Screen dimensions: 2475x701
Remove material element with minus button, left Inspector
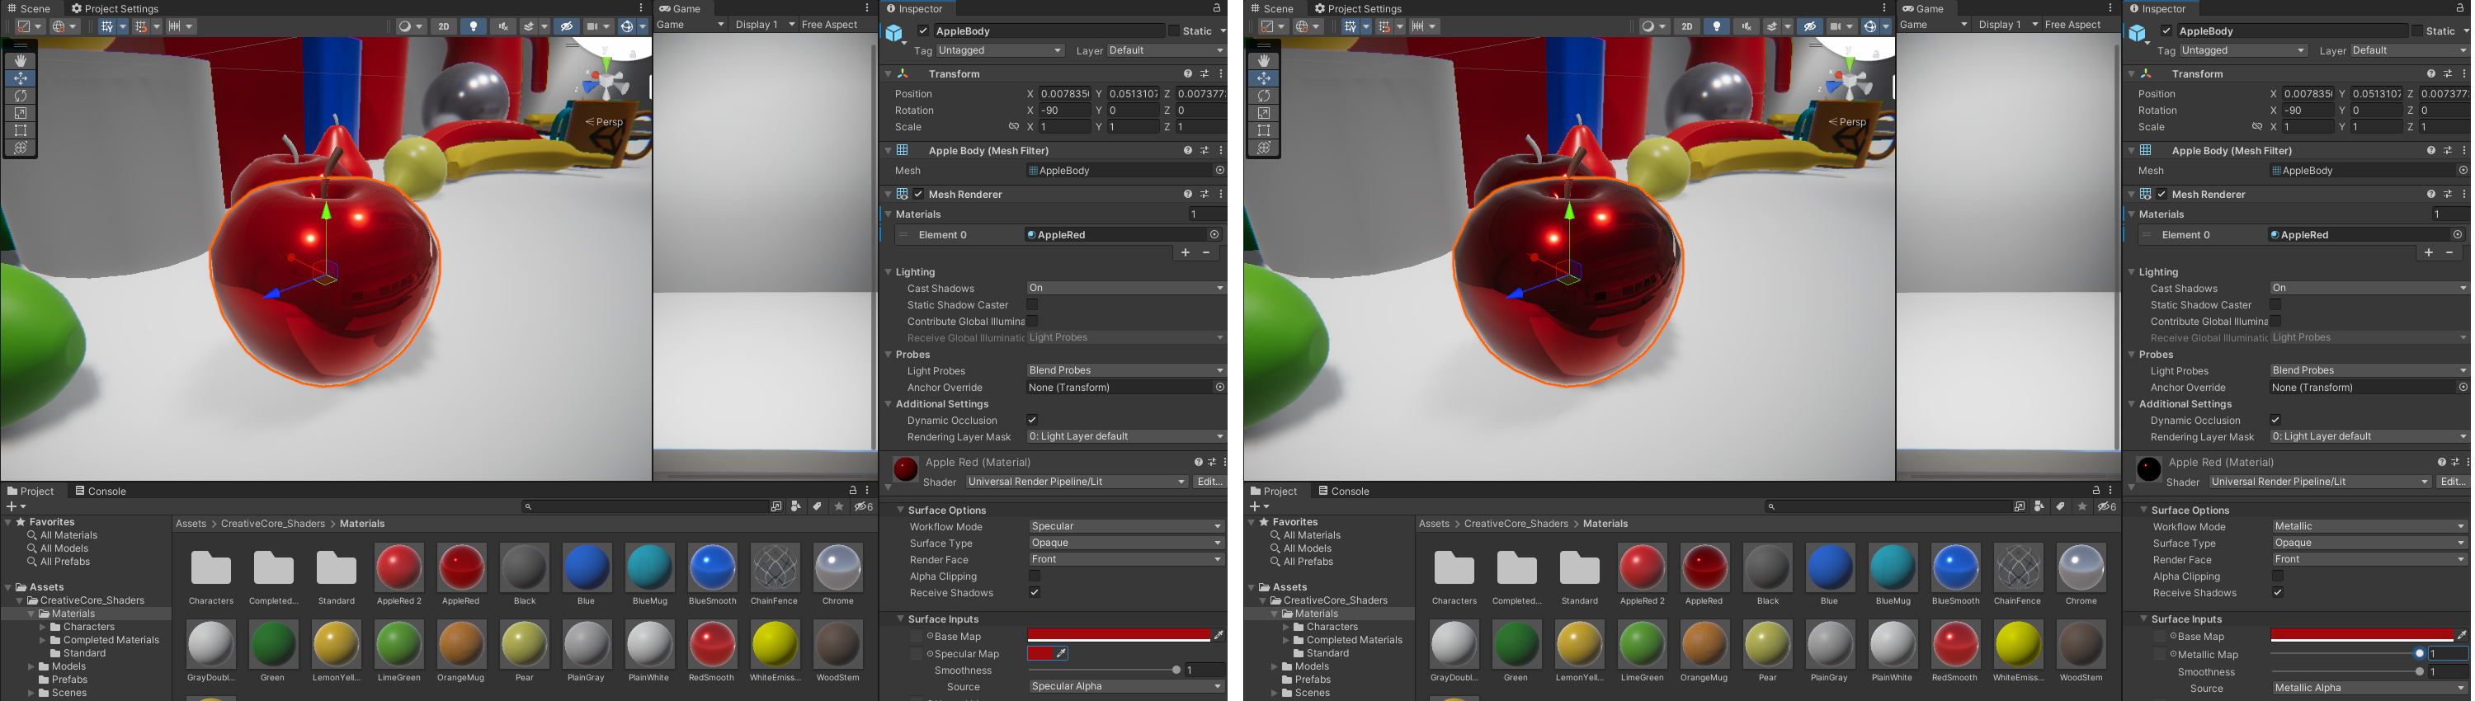(x=1207, y=252)
